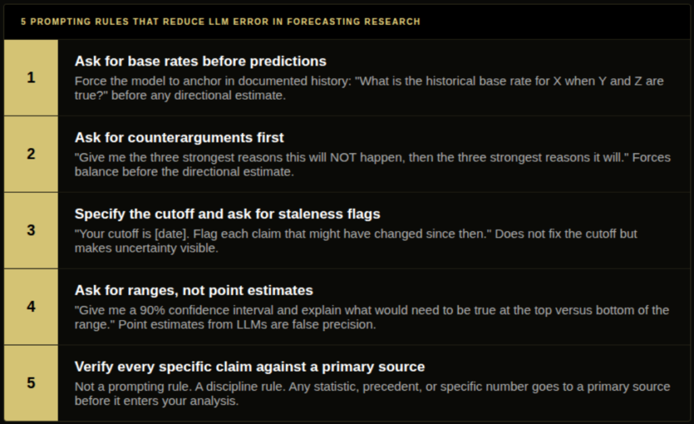Click the gold number 4 cell
This screenshot has width=694, height=424.
31,307
